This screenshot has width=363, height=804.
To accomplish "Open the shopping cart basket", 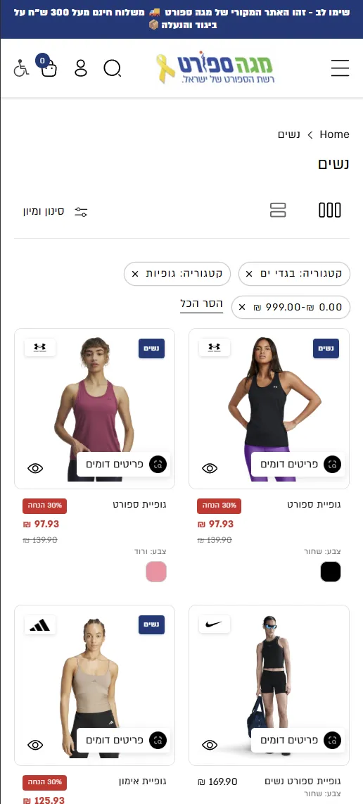I will 49,68.
